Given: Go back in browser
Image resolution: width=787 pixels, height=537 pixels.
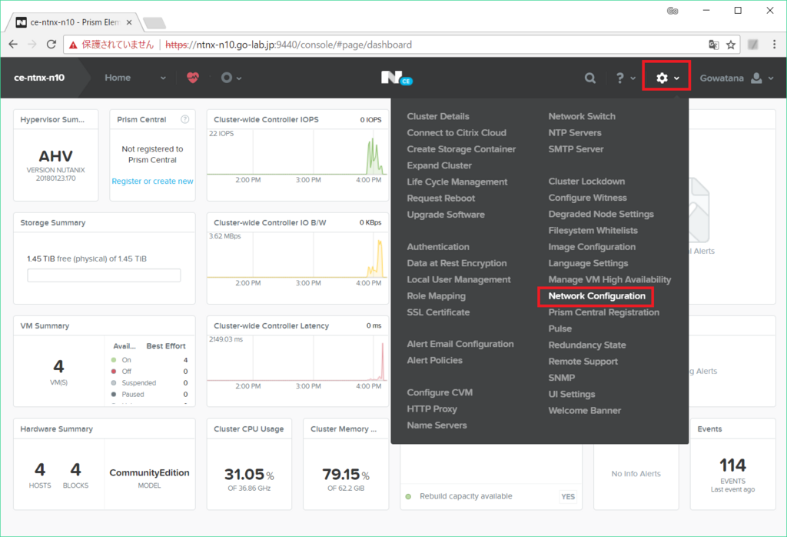Looking at the screenshot, I should [13, 44].
